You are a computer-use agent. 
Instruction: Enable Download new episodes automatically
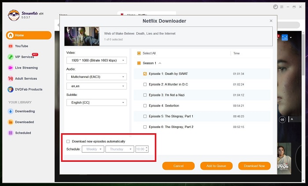pos(68,141)
